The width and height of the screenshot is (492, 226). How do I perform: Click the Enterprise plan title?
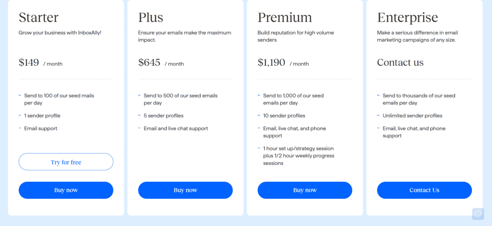tap(407, 18)
